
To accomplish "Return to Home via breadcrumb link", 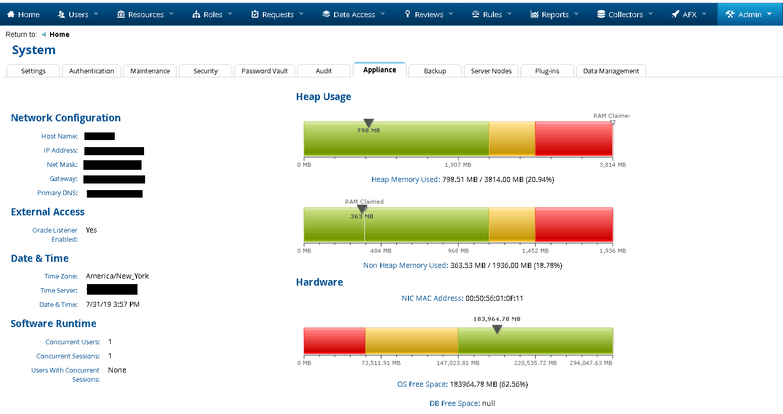I will [59, 34].
